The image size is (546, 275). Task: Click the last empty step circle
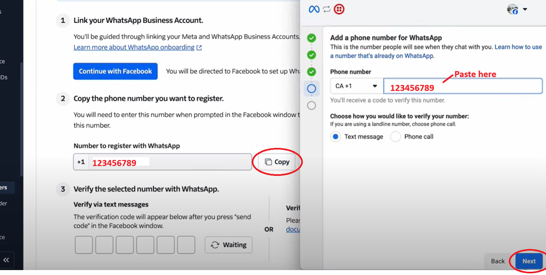pos(311,105)
